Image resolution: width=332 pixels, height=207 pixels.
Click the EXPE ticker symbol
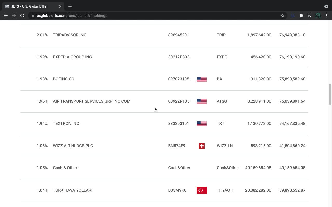tap(222, 57)
